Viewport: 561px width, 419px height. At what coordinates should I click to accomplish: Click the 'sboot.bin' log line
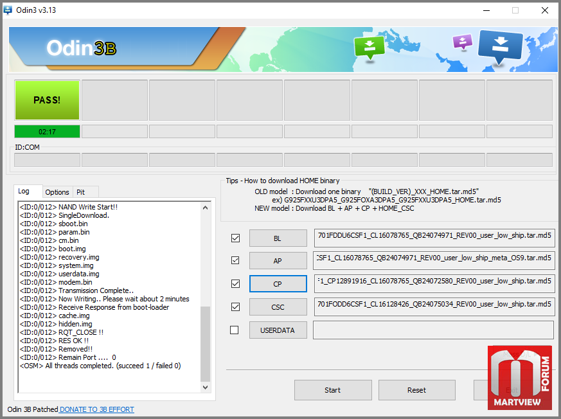point(54,224)
